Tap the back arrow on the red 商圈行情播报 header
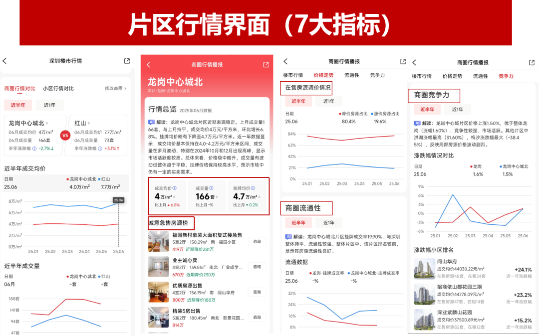The width and height of the screenshot is (539, 336). click(x=148, y=64)
